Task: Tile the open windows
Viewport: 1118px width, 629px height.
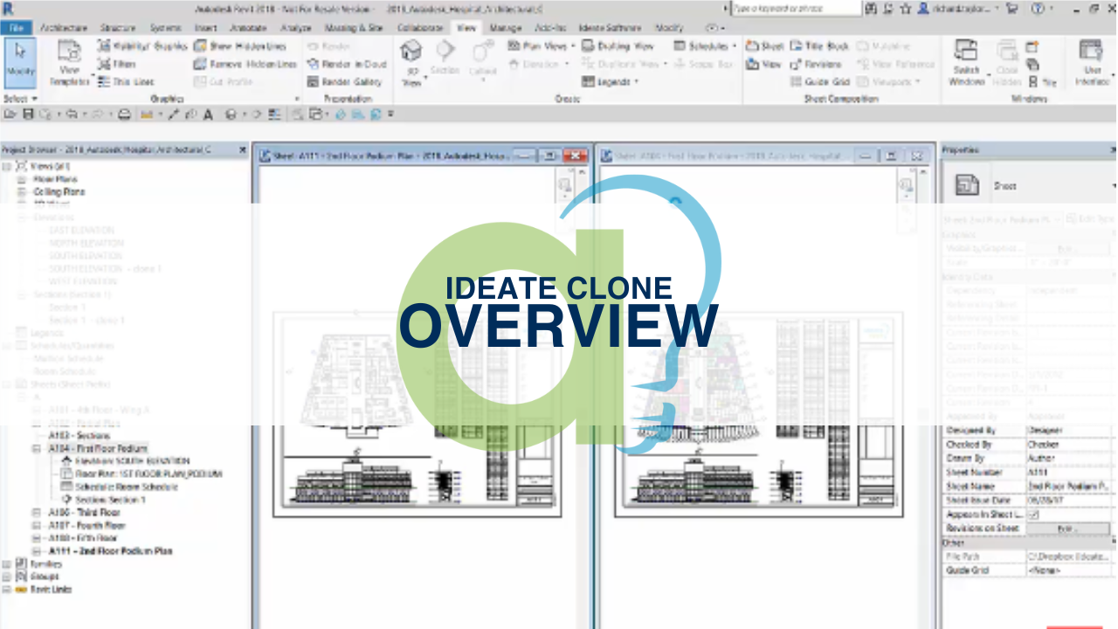Action: 1043,81
